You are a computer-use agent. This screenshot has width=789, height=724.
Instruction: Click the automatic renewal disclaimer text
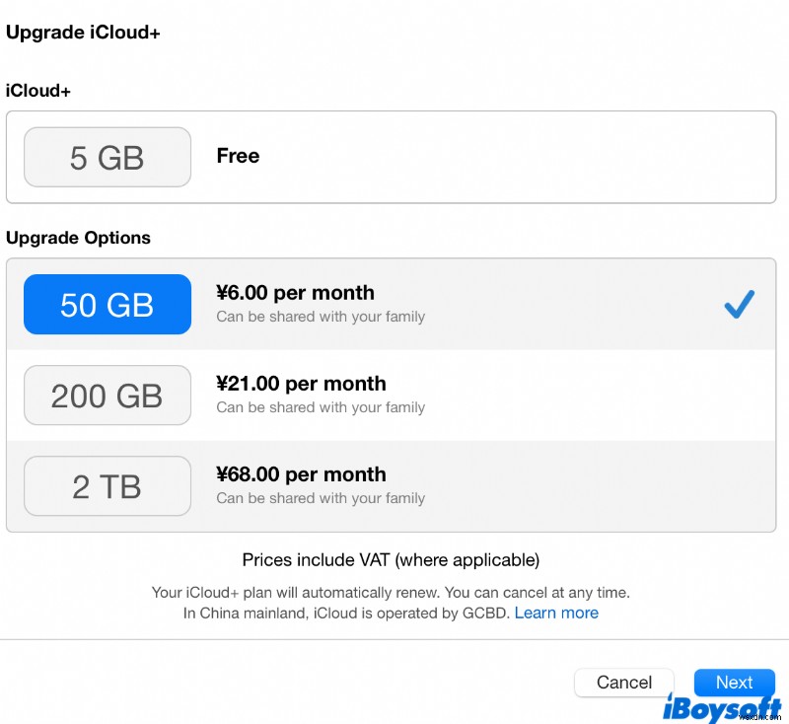click(x=391, y=592)
